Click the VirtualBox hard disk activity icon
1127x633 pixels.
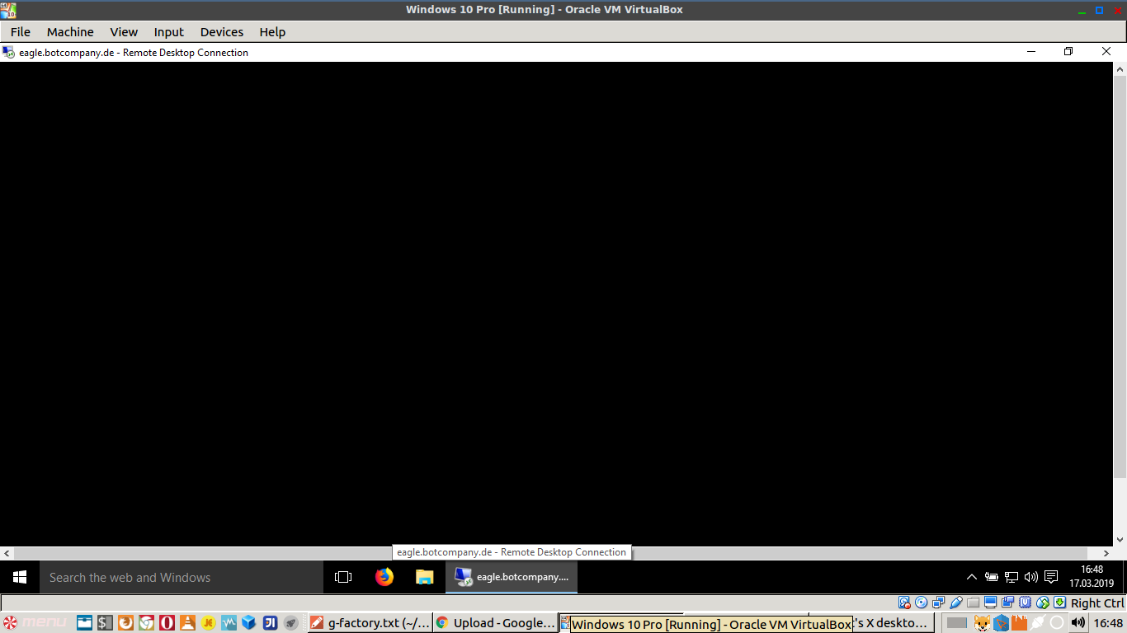(904, 603)
